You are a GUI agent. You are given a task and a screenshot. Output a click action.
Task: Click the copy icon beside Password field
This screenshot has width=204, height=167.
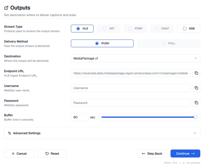click(x=196, y=103)
